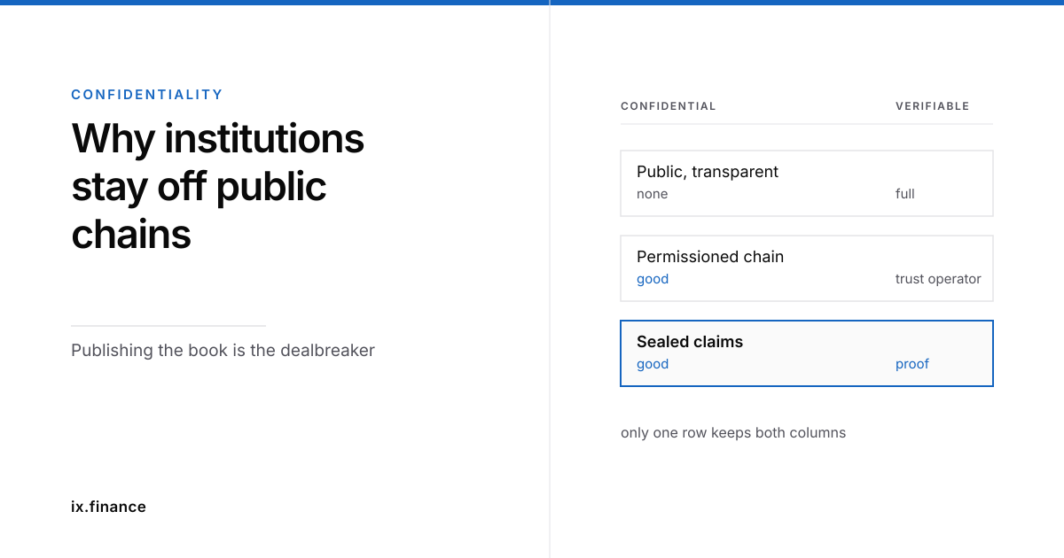This screenshot has height=558, width=1064.
Task: Open the ix.finance link
Action: (108, 507)
